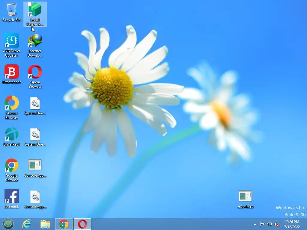The width and height of the screenshot is (307, 230).
Task: Open the network status tray icon
Action: pyautogui.click(x=270, y=224)
